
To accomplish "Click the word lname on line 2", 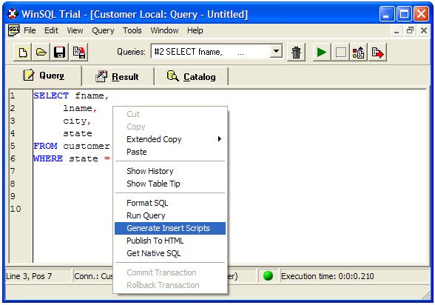I will [78, 108].
